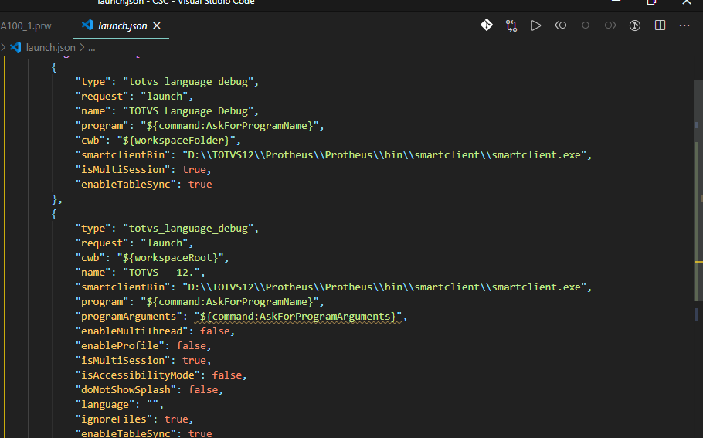
Task: Click the editor vertical scrollbar thumb
Action: pos(698,191)
